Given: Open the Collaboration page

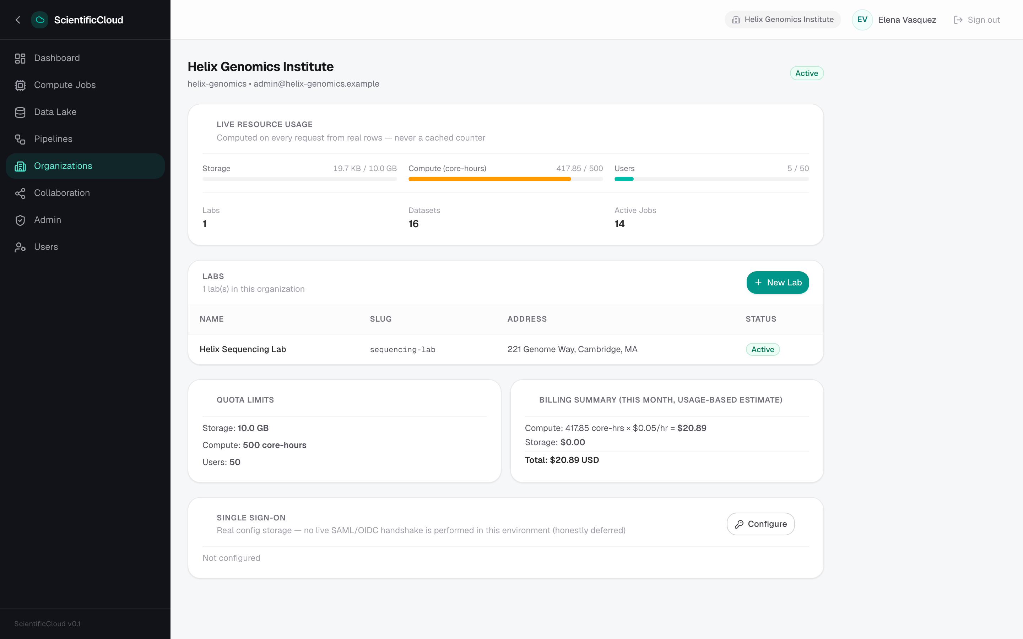Looking at the screenshot, I should click(x=85, y=193).
